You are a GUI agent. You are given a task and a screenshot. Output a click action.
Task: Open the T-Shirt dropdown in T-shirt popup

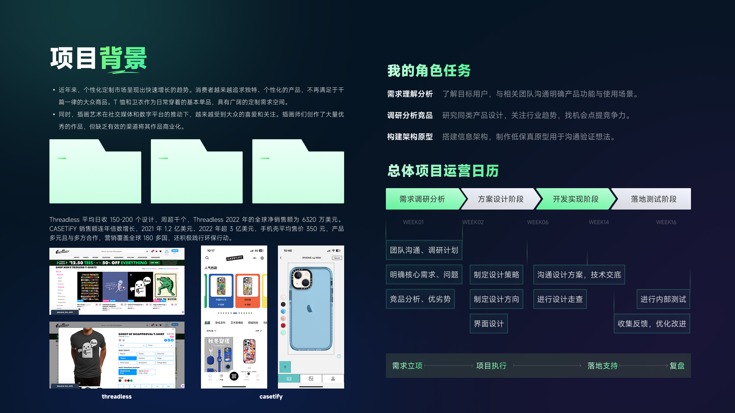click(x=160, y=345)
